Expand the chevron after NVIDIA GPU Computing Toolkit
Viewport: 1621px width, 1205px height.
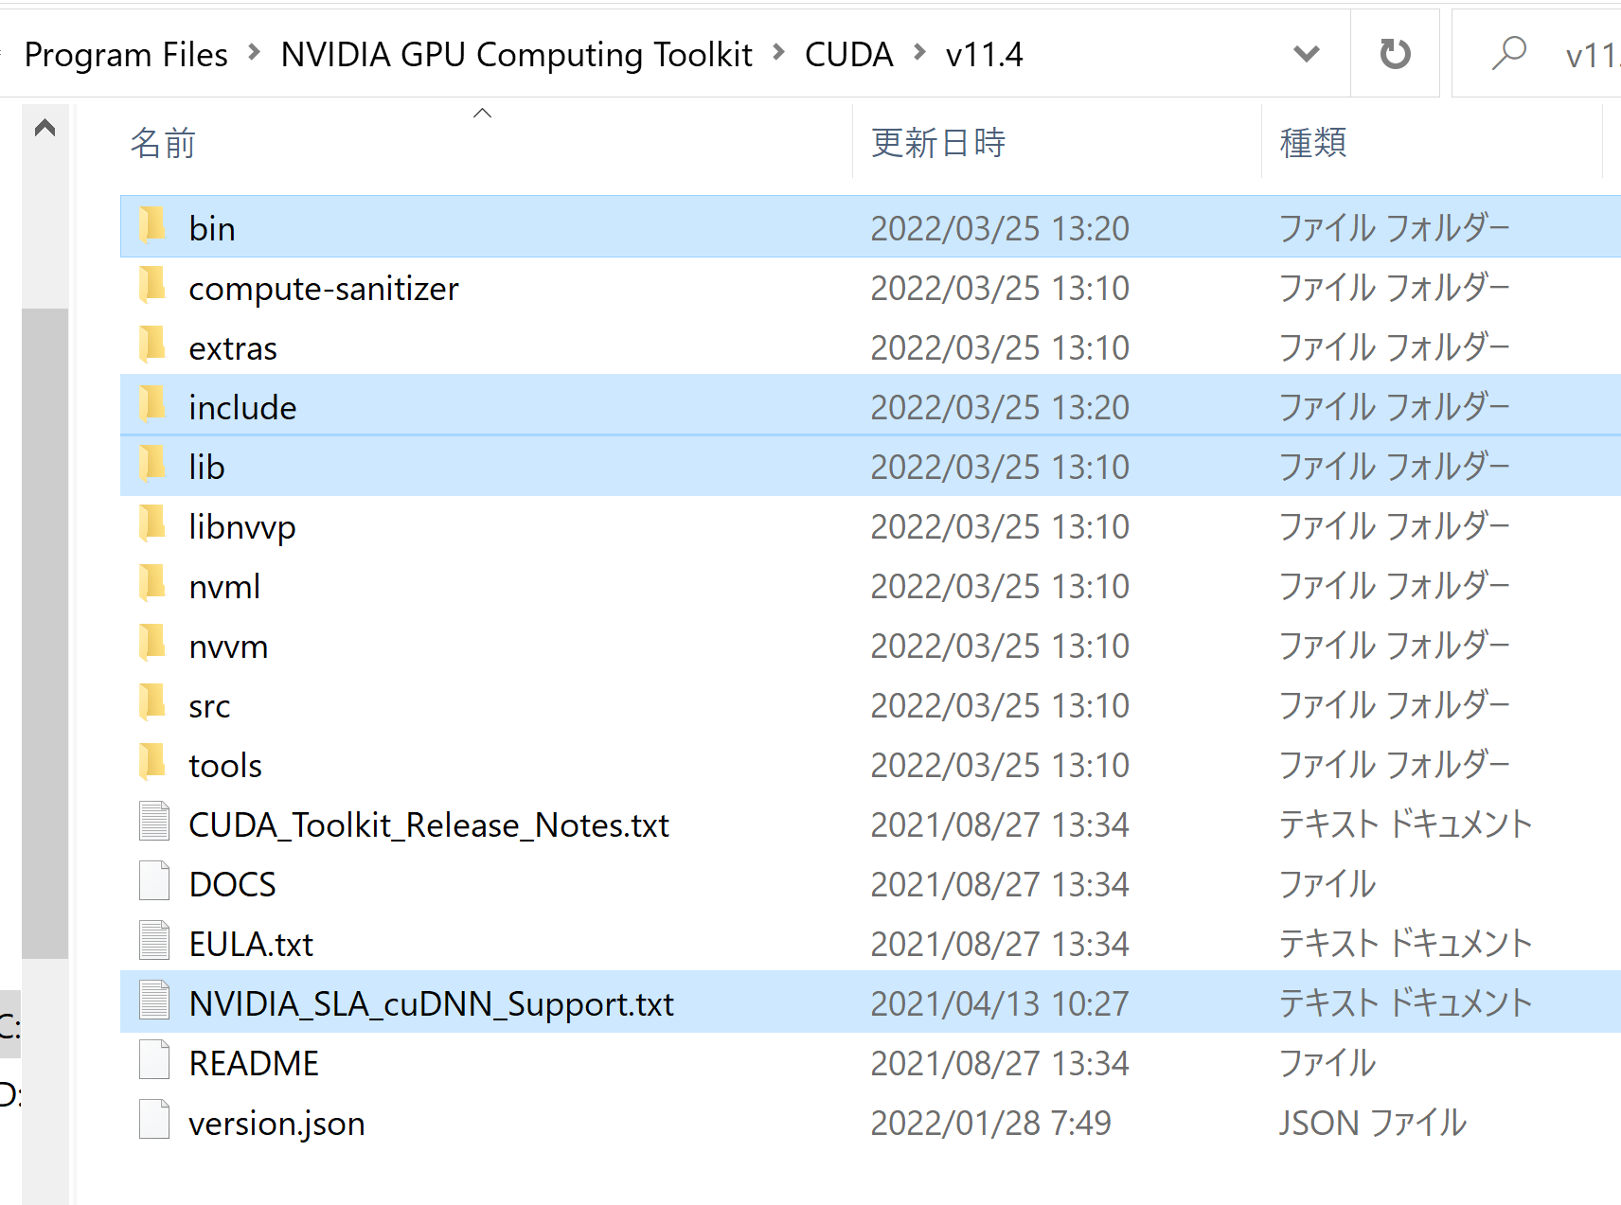pos(778,53)
